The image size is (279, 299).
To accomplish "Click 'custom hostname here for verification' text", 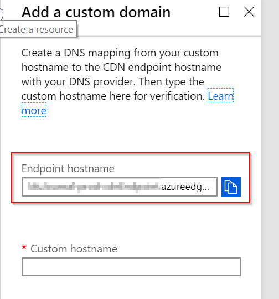I will coord(113,96).
